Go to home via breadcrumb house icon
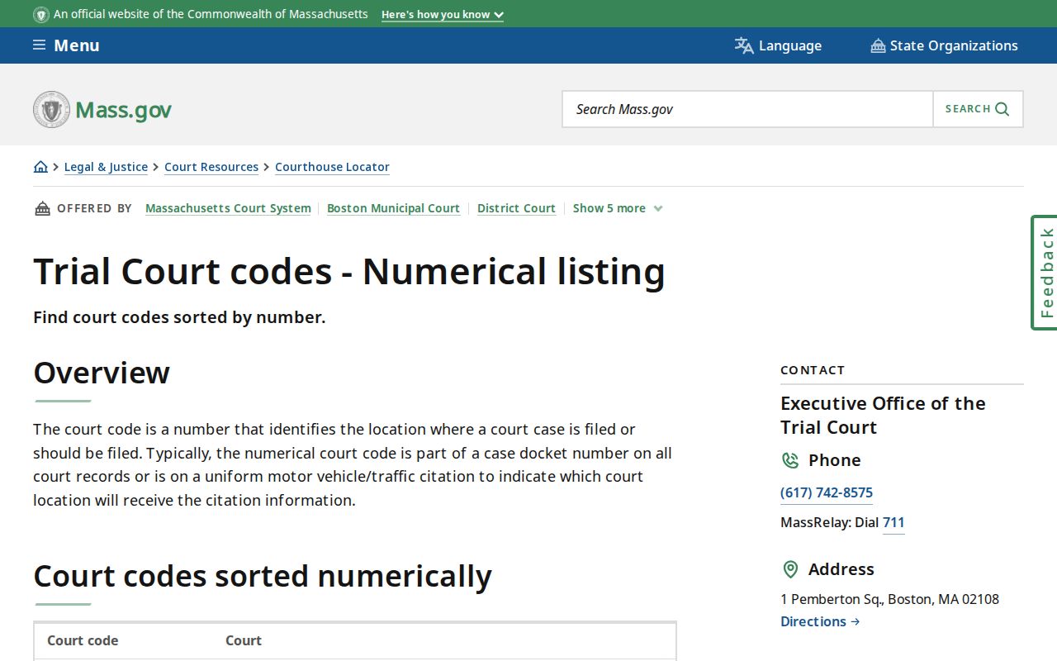The image size is (1057, 661). coord(40,167)
